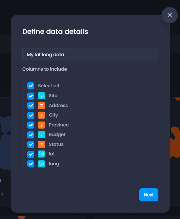The image size is (180, 219).
Task: Toggle the Budget column checkbox
Action: click(31, 135)
